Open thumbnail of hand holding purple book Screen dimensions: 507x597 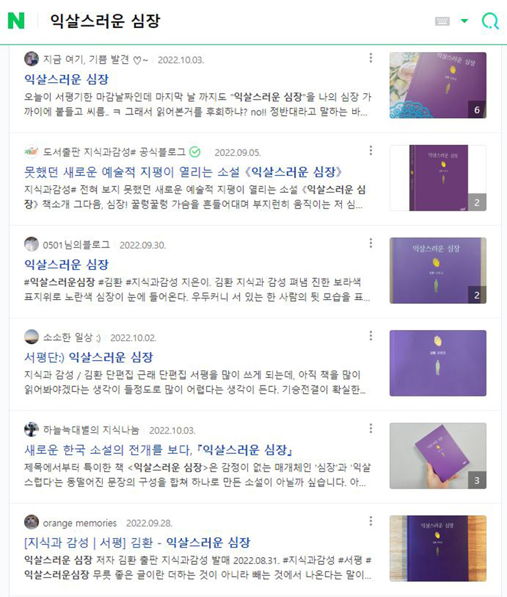438,456
